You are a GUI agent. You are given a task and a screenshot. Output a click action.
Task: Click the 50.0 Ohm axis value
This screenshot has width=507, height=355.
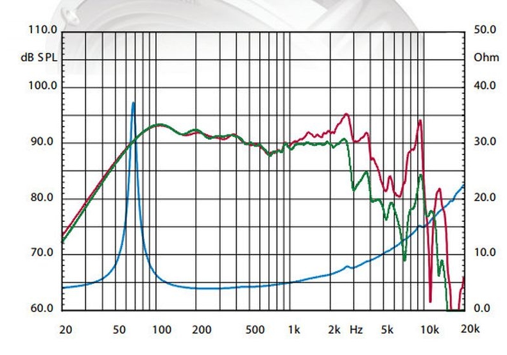pos(485,29)
